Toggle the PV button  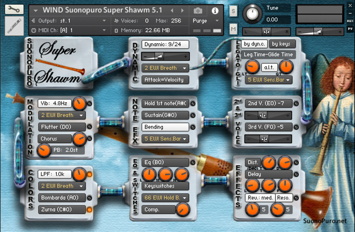(x=350, y=29)
